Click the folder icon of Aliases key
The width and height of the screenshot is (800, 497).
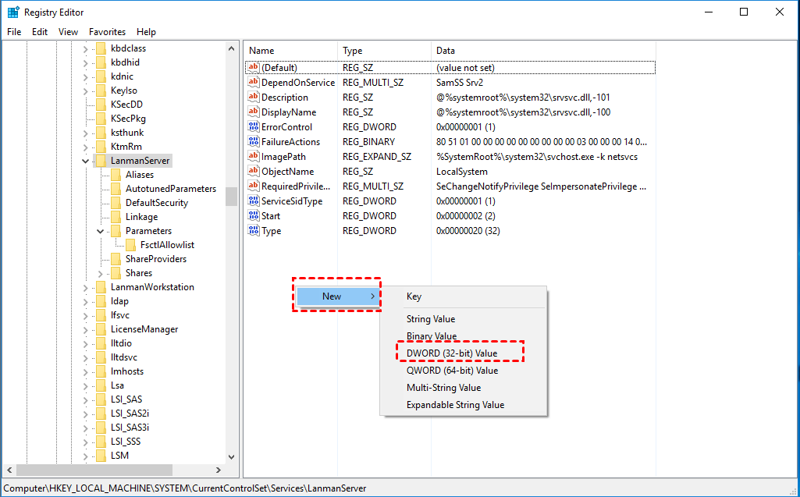click(116, 175)
